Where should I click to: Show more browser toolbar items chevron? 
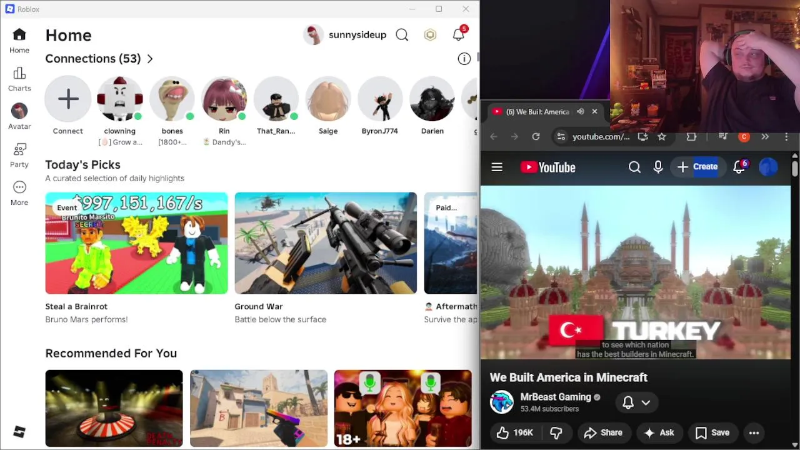coord(765,137)
